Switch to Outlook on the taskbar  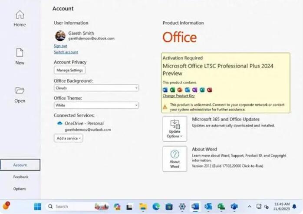tap(208, 207)
